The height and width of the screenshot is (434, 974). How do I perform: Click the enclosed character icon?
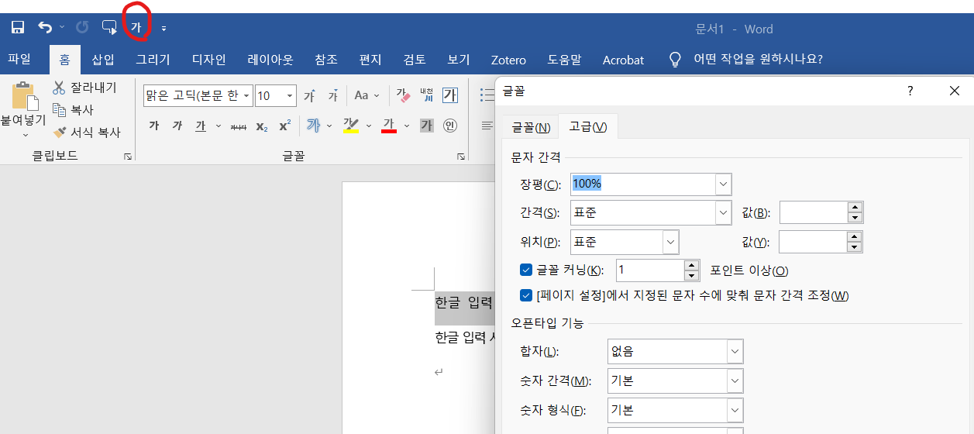[x=450, y=126]
